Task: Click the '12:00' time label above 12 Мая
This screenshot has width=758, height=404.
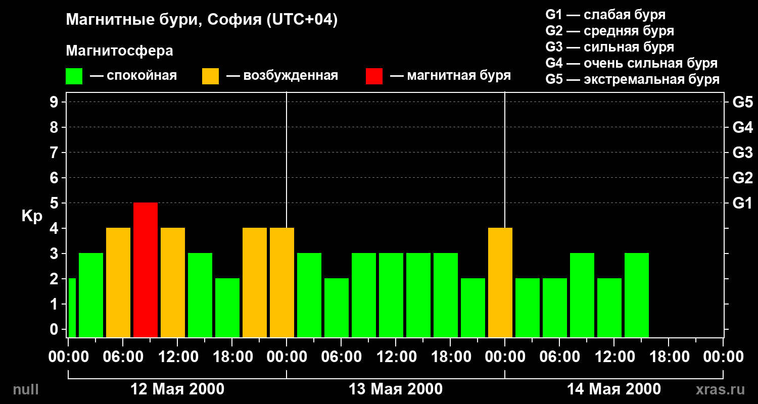Action: click(x=177, y=357)
